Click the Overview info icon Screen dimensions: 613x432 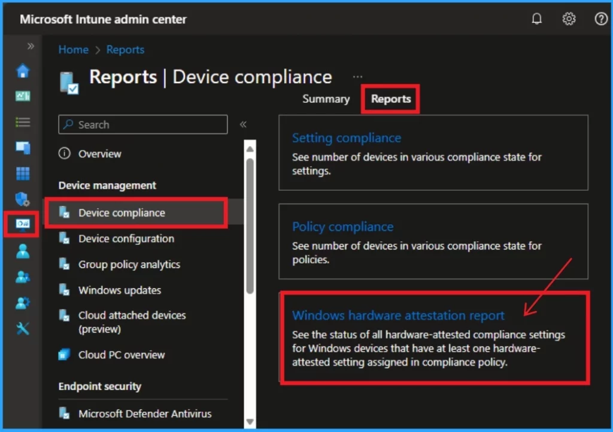coord(65,153)
